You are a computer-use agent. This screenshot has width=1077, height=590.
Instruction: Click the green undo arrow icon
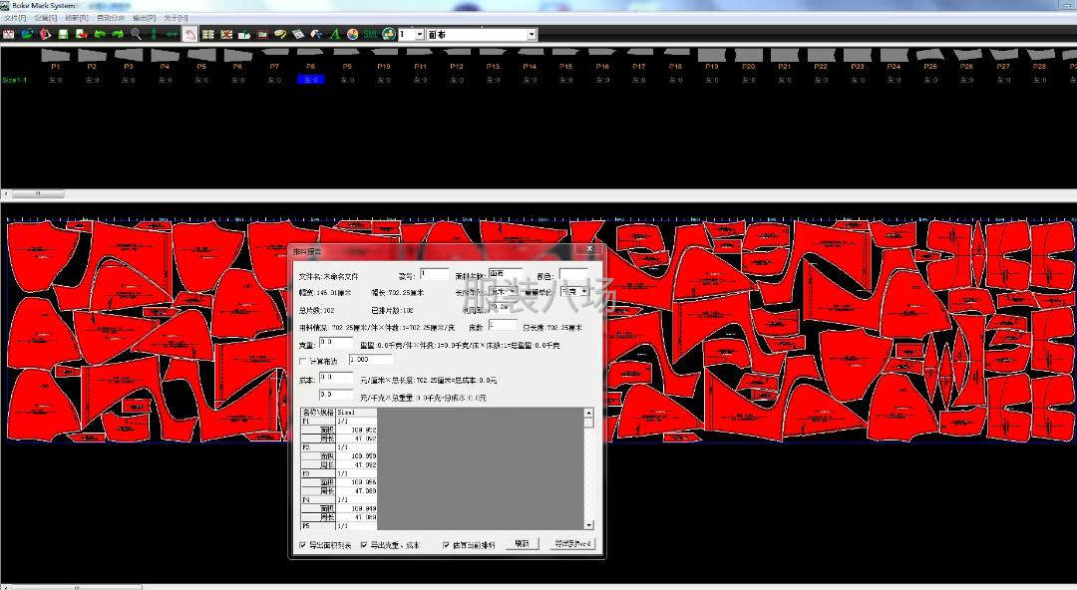point(100,34)
